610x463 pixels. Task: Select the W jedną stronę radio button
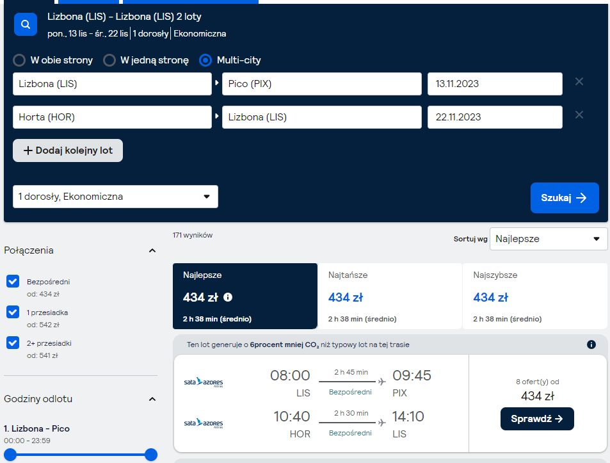(109, 60)
